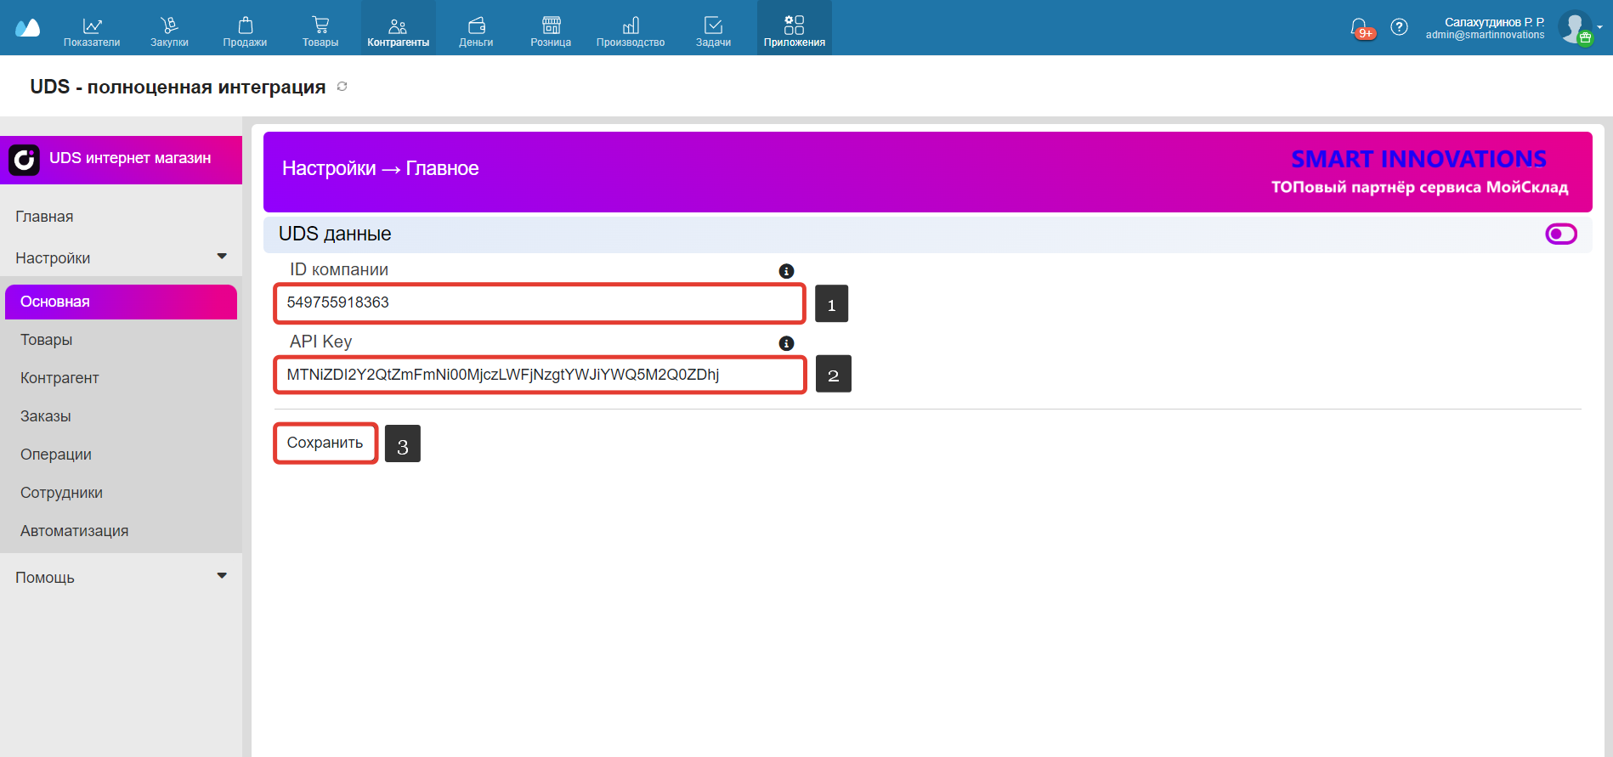Select the Основная settings item
Image resolution: width=1613 pixels, height=757 pixels.
tap(121, 302)
